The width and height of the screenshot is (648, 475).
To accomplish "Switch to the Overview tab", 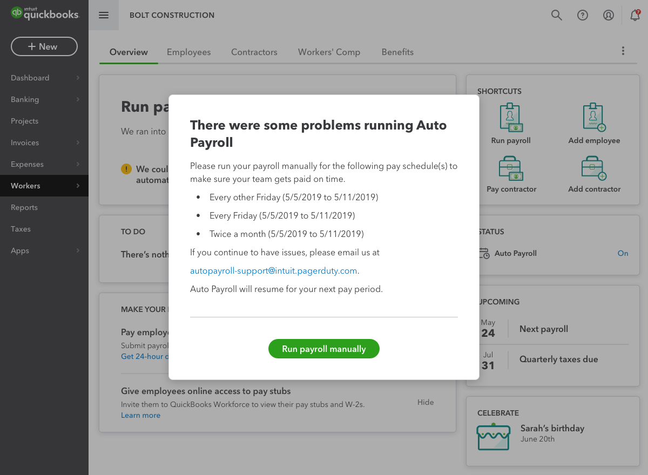I will (129, 52).
